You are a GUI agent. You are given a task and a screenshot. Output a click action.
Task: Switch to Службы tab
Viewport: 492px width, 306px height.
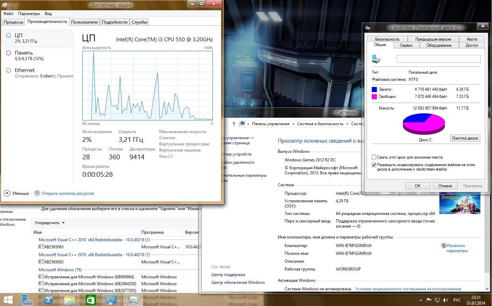point(139,22)
